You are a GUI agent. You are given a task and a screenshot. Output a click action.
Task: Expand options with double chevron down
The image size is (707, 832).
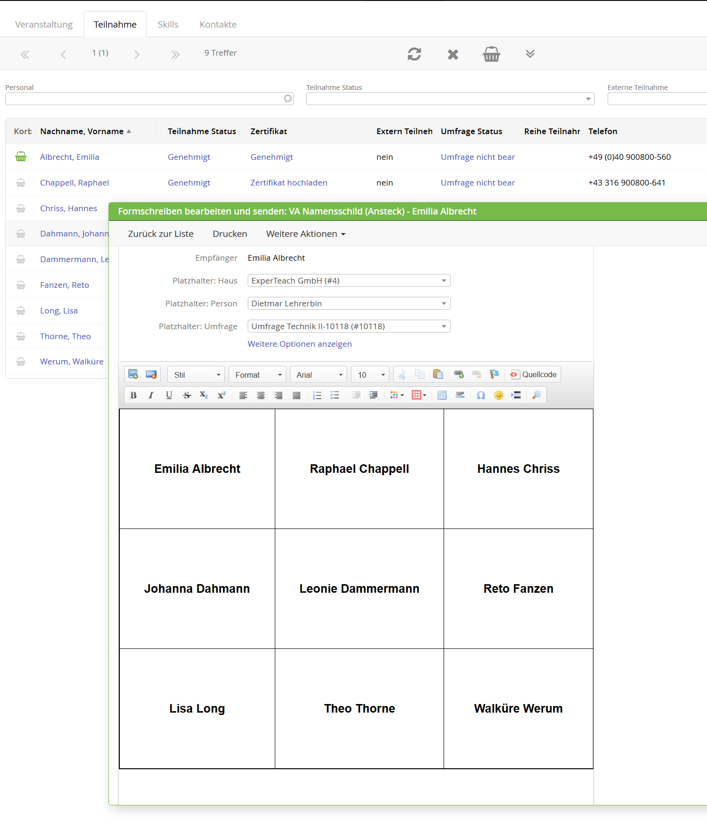[x=530, y=53]
